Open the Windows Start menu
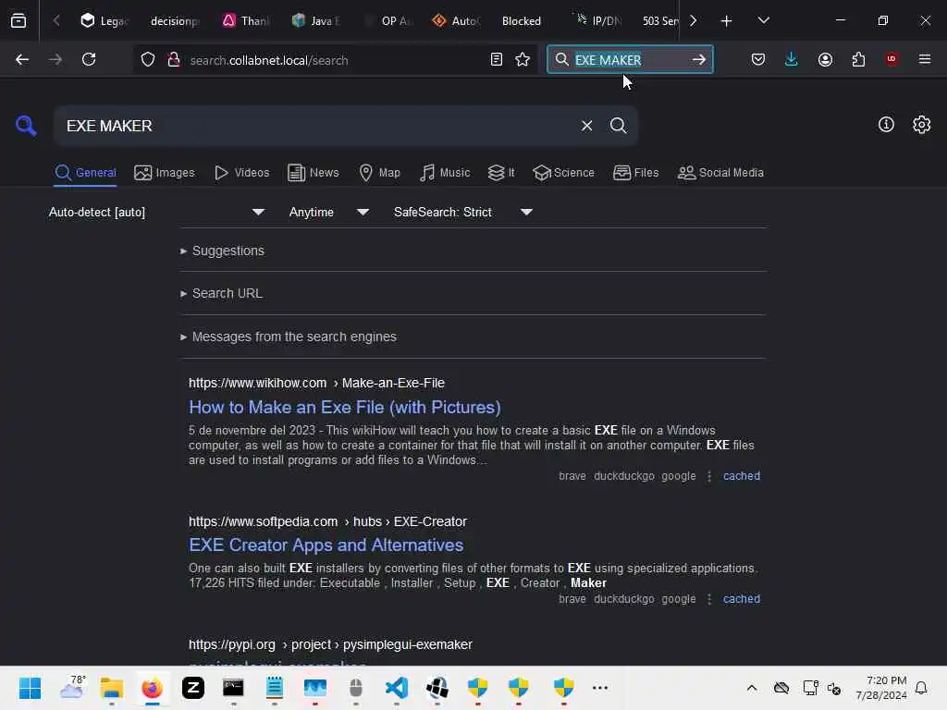Screen dimensions: 947x710 click(x=30, y=688)
